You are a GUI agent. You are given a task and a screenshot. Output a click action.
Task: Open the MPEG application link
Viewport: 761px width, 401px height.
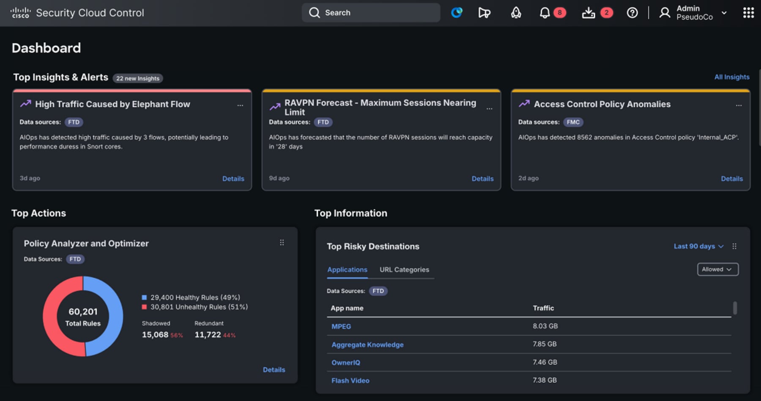click(x=341, y=326)
